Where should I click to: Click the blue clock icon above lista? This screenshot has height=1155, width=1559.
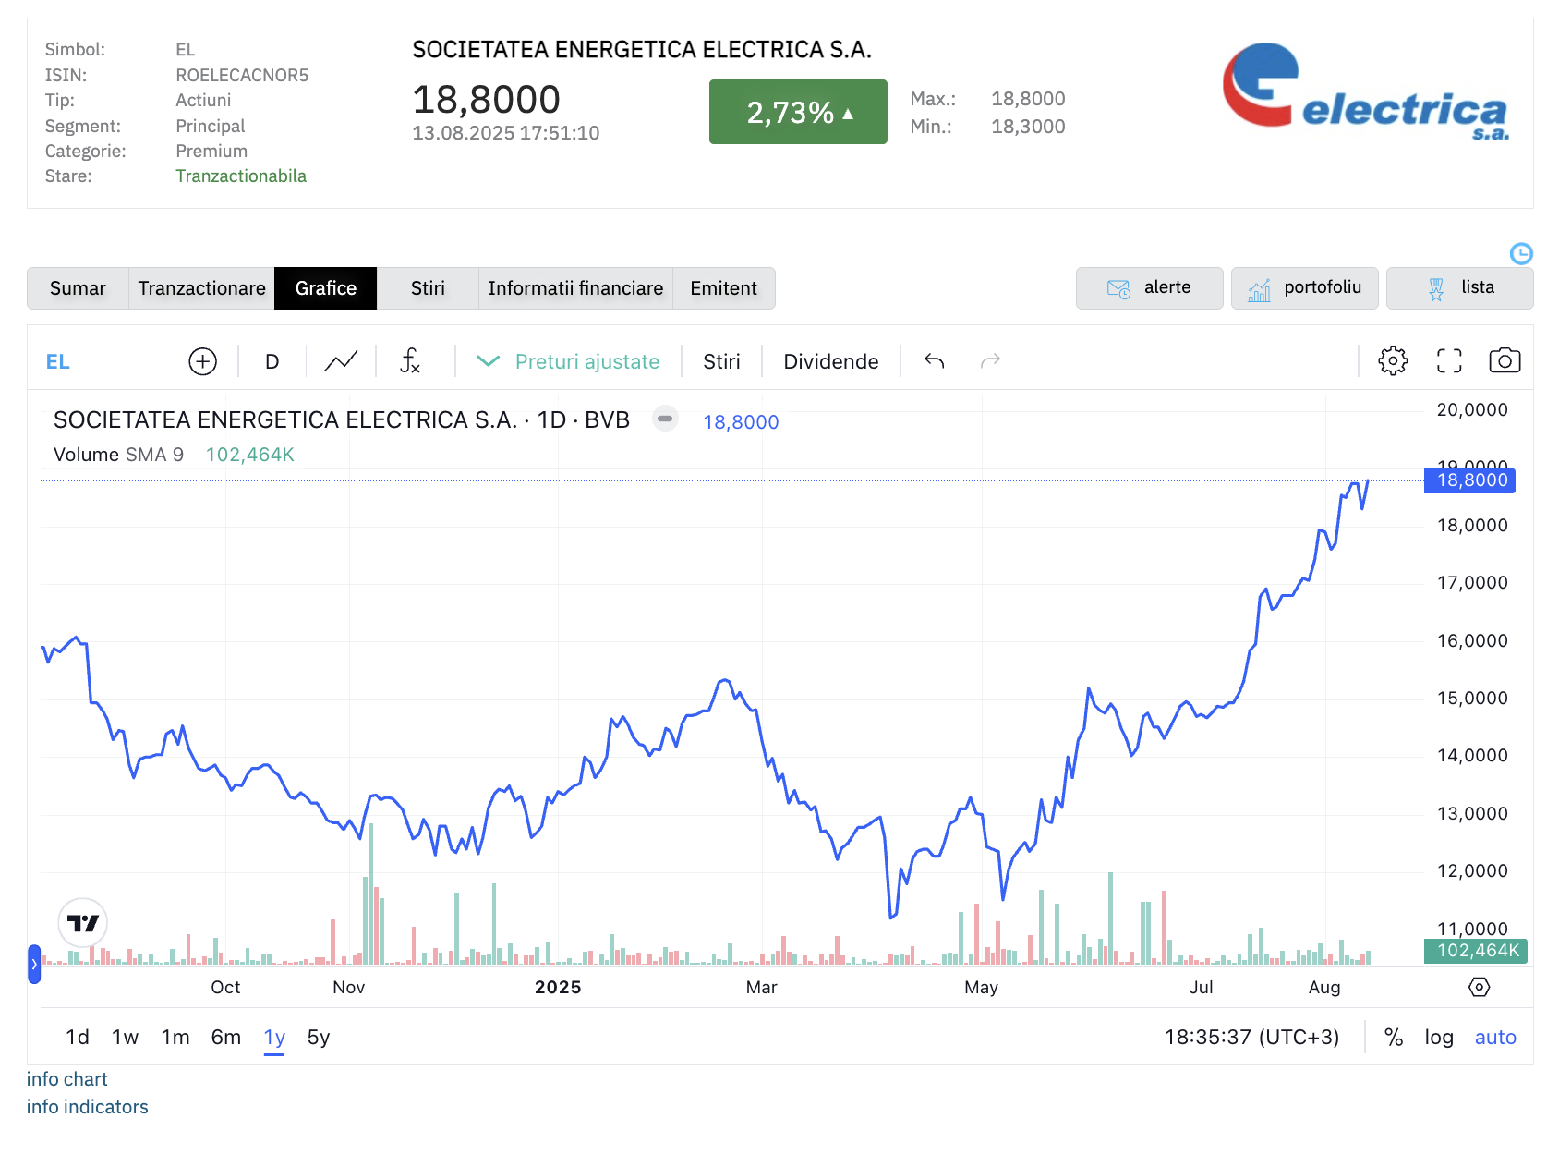click(x=1521, y=253)
